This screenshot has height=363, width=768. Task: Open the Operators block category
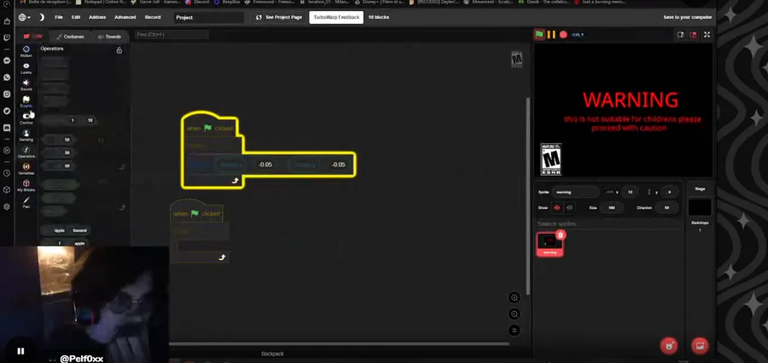(26, 153)
